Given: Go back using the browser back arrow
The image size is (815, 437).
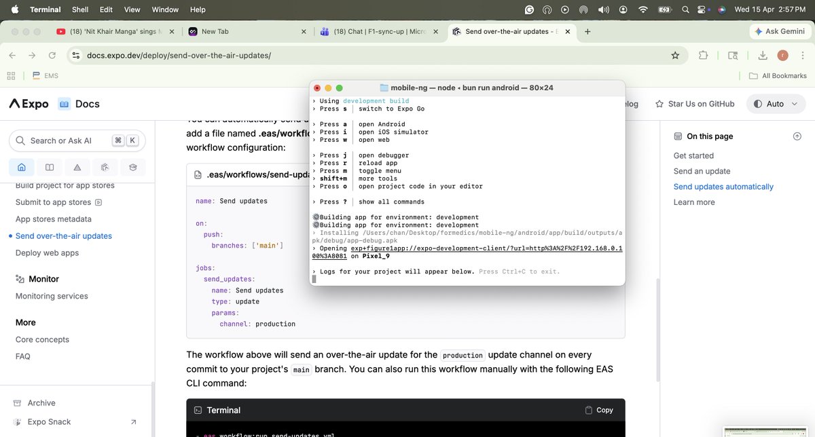Looking at the screenshot, I should click(13, 55).
